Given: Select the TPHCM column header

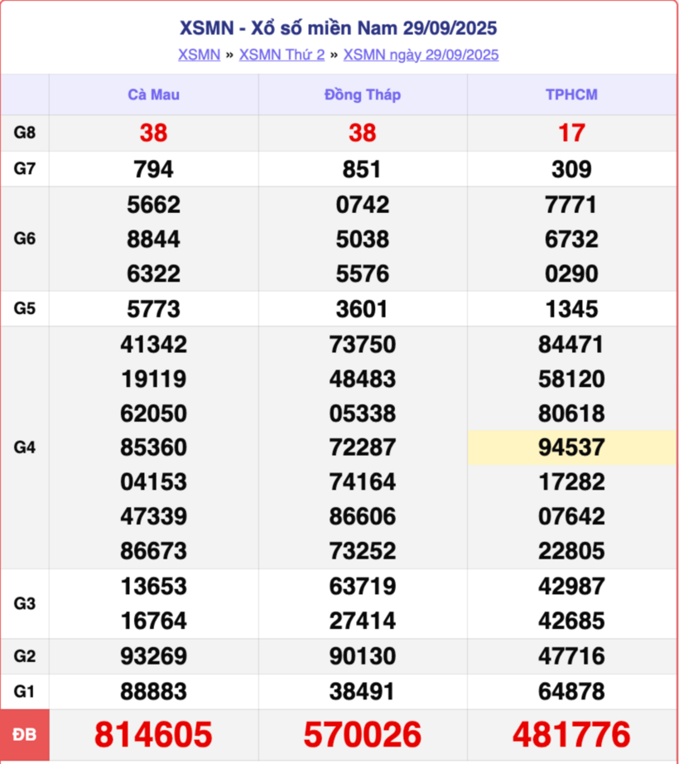Looking at the screenshot, I should tap(571, 94).
